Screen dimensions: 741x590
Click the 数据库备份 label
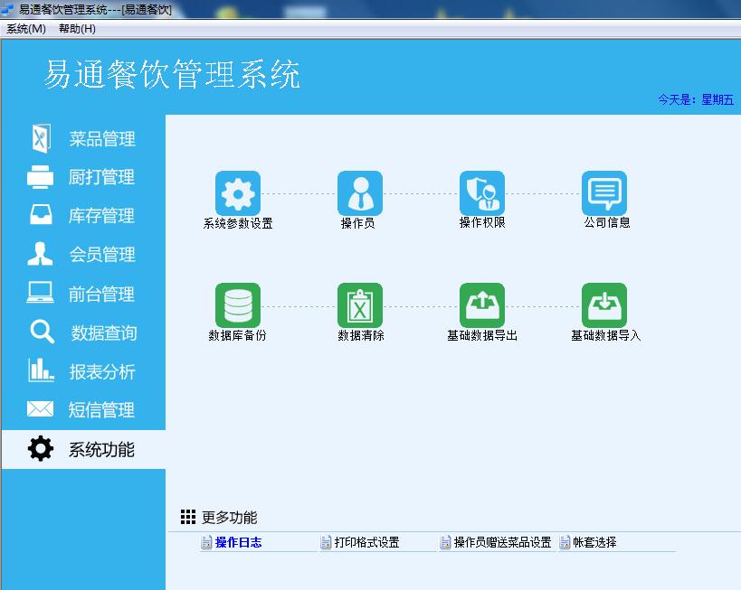(x=237, y=335)
